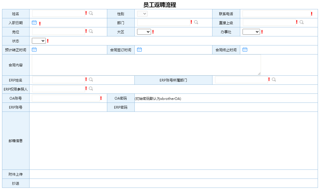Expand the 性别 dropdown
This screenshot has height=189, width=320.
pos(142,14)
